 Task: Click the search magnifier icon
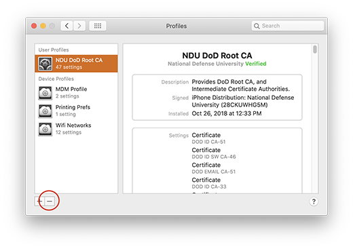coord(257,26)
